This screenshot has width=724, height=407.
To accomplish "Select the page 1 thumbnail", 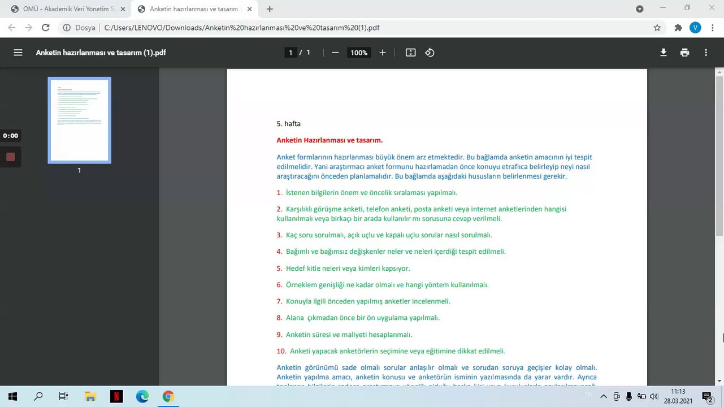I will (79, 120).
